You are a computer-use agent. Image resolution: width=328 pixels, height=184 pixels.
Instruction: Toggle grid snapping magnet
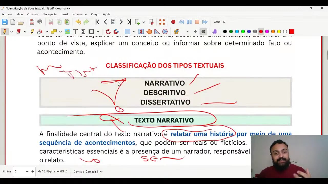(x=116, y=32)
